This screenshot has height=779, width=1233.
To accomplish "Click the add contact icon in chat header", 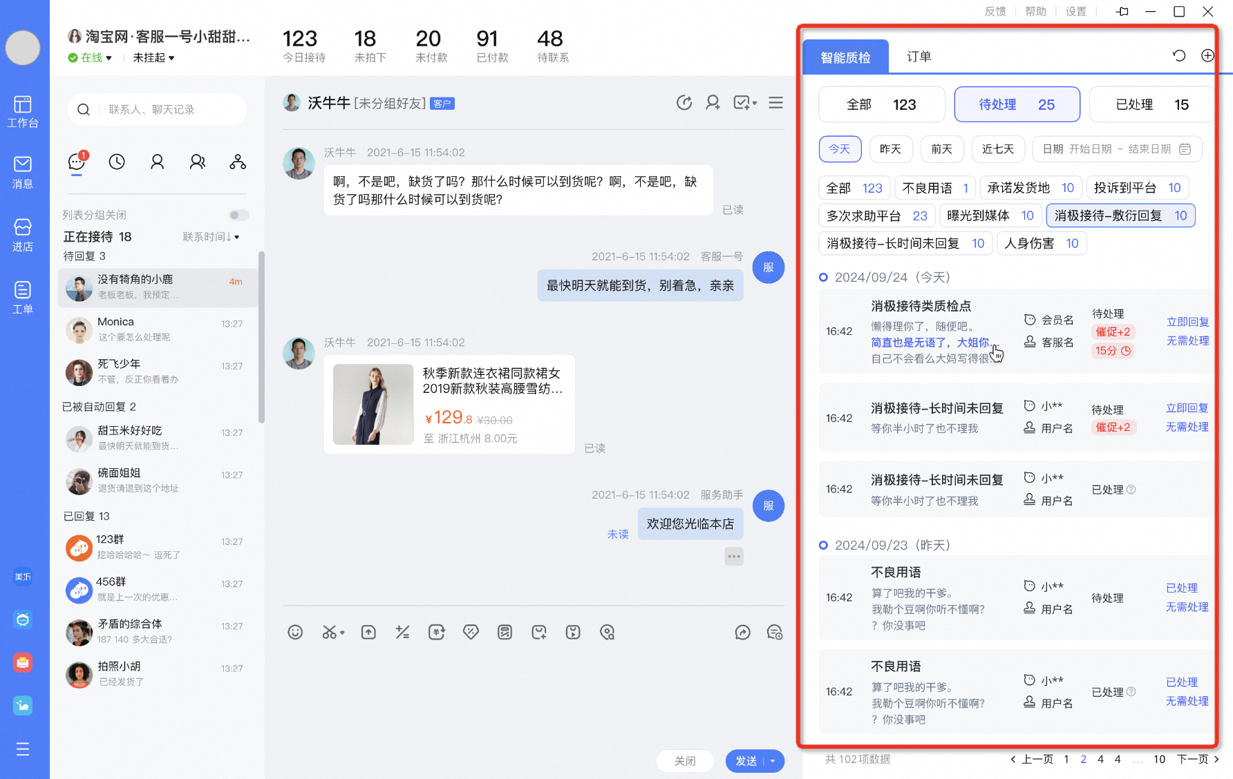I will (x=713, y=103).
